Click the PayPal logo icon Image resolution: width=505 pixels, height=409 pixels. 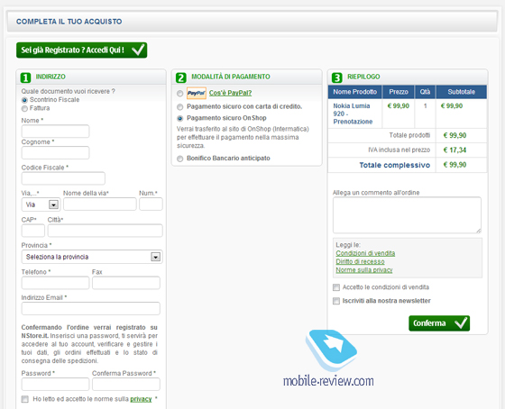197,93
